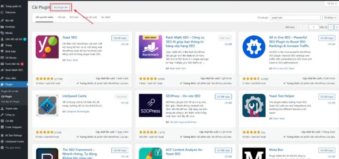Open SEOPress – On-site SEO title

click(x=183, y=96)
